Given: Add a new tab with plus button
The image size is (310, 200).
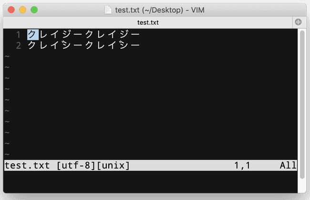Looking at the screenshot, I should click(x=298, y=22).
